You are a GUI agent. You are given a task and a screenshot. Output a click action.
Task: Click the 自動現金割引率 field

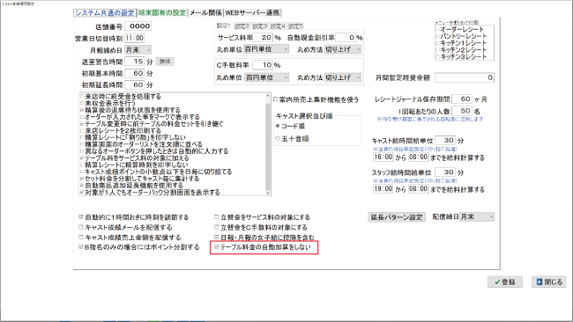[x=346, y=37]
